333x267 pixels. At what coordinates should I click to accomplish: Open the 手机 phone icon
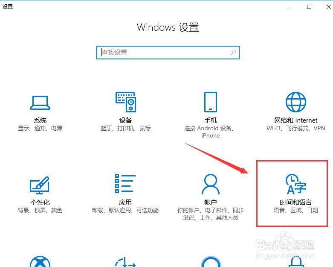pyautogui.click(x=211, y=102)
